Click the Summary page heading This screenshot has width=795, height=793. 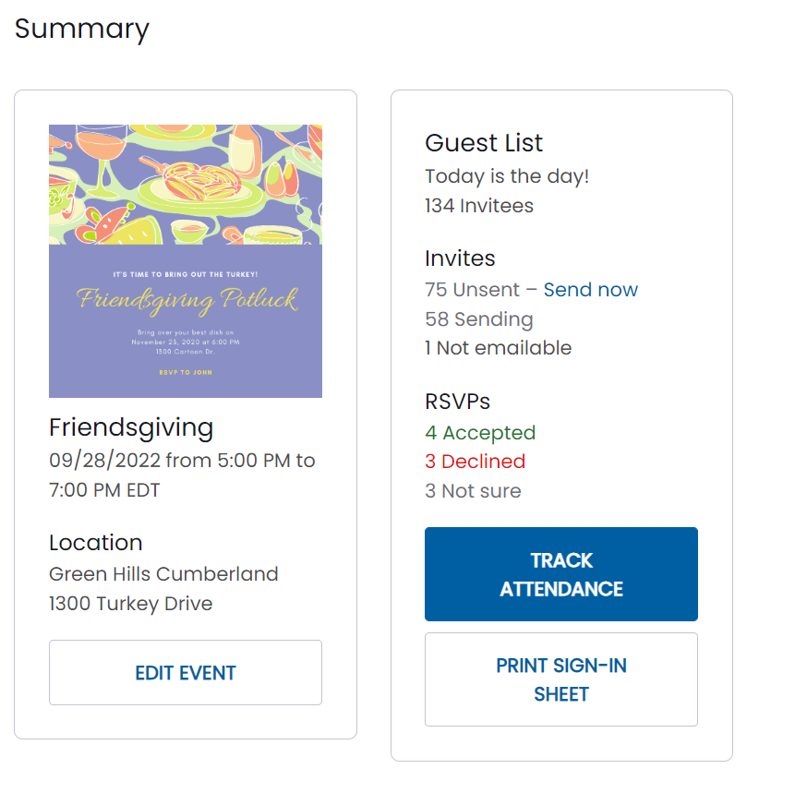82,29
